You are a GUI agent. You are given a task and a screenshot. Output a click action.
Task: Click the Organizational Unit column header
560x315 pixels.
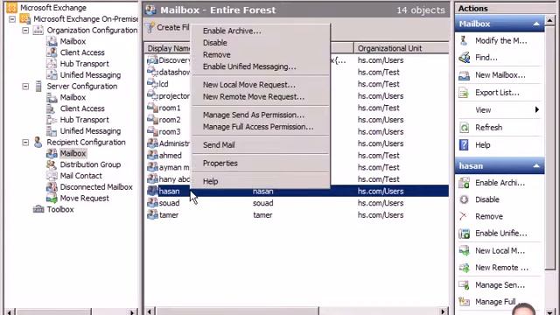tap(402, 48)
